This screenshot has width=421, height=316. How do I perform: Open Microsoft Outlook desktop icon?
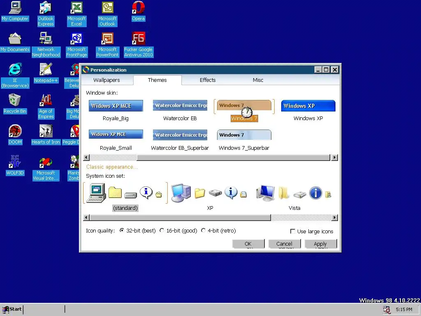point(107,14)
